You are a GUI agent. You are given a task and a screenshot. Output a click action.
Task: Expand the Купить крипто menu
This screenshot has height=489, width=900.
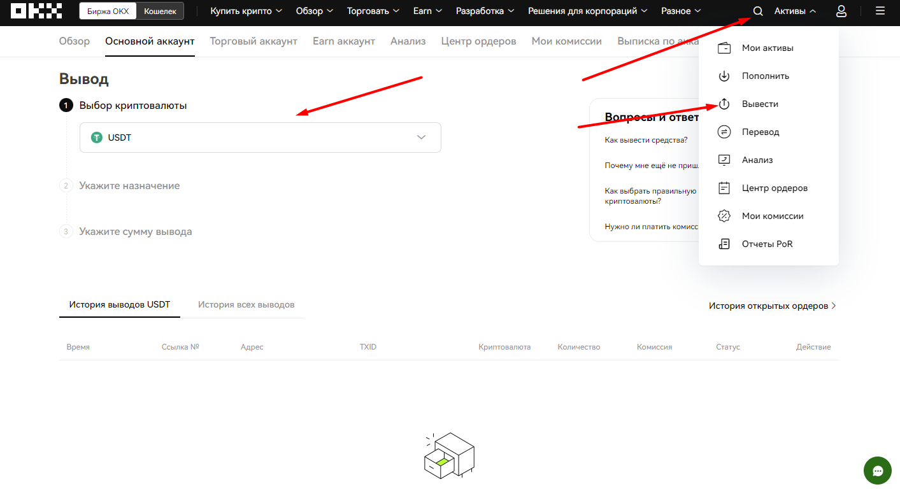pyautogui.click(x=246, y=11)
